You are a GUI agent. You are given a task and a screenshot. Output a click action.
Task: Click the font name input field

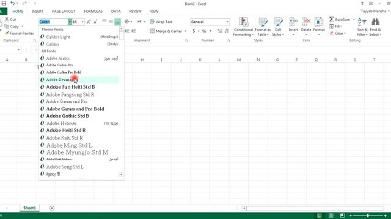coord(53,22)
